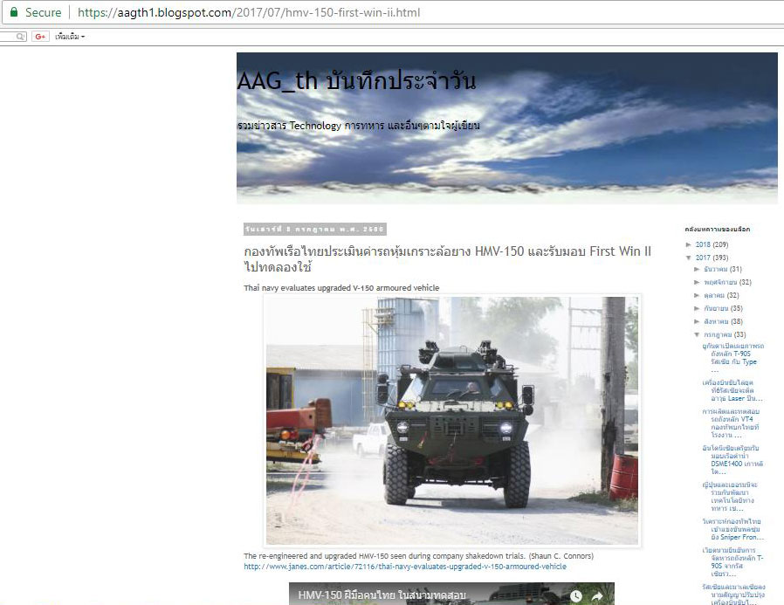Viewport: 784px width, 605px height.
Task: Expand the 2018 archive year
Action: [690, 244]
